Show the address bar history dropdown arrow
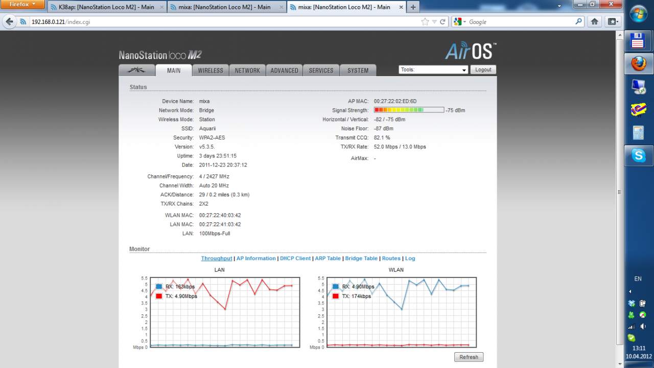Image resolution: width=654 pixels, height=368 pixels. 434,22
